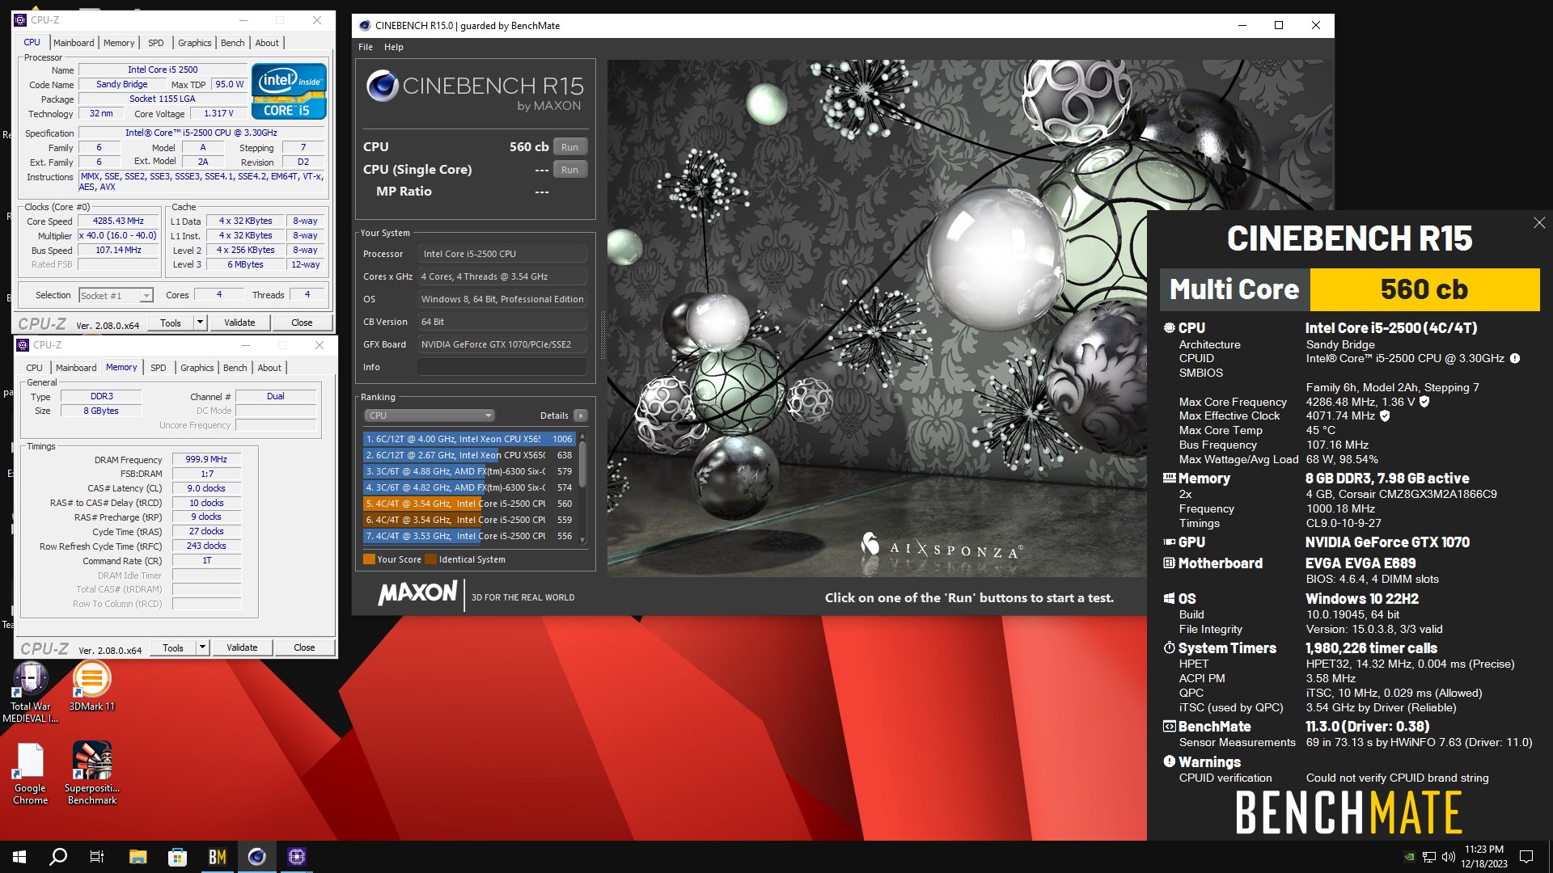
Task: Click the Multi Core 560 cb score banner
Action: [1350, 289]
